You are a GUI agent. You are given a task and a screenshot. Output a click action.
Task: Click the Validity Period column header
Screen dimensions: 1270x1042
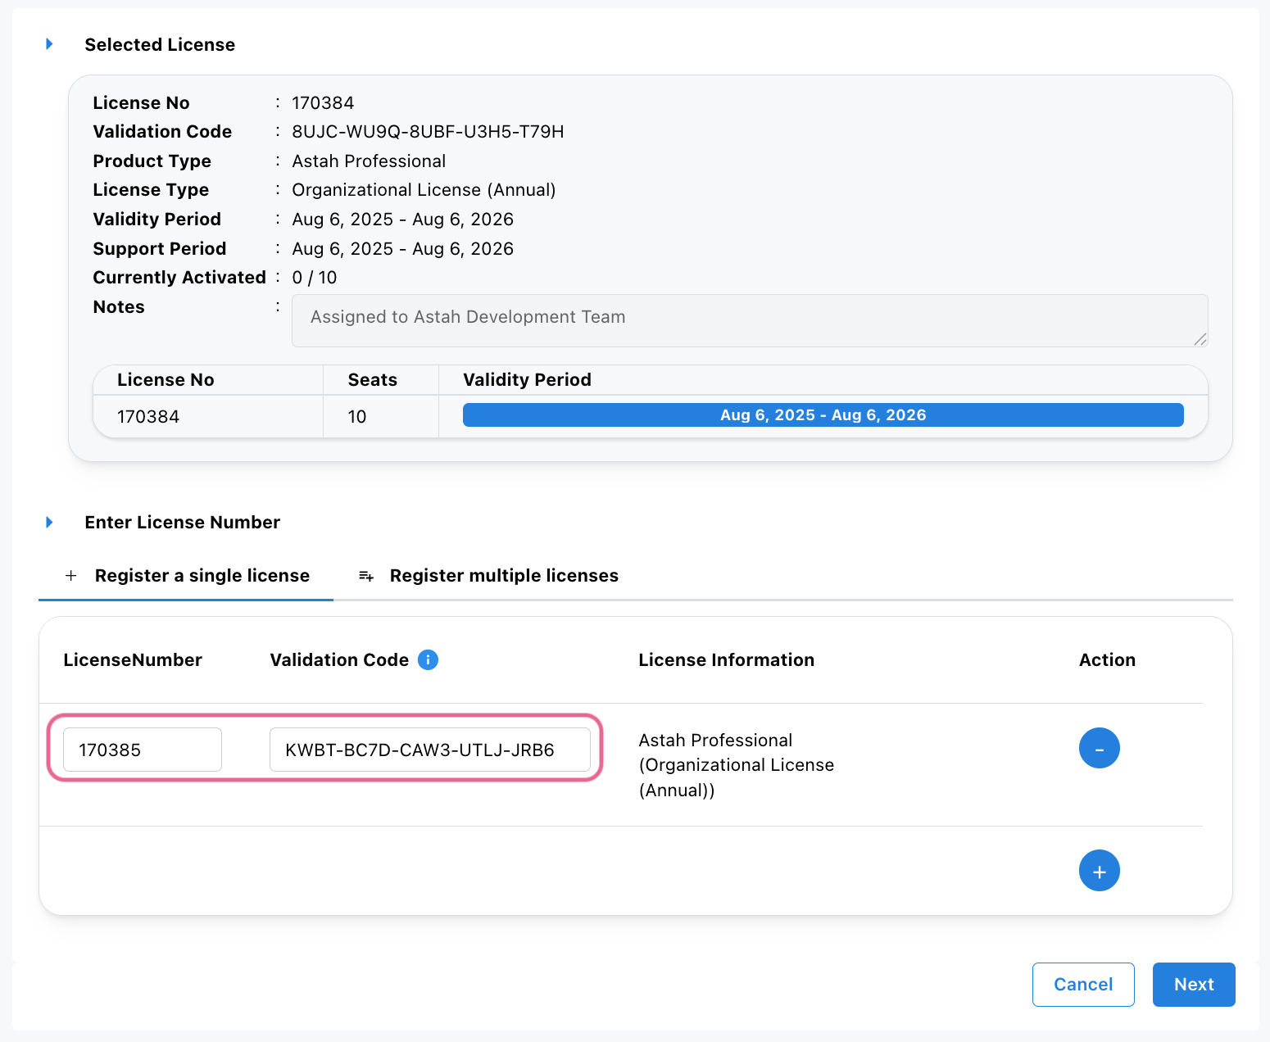pyautogui.click(x=527, y=380)
